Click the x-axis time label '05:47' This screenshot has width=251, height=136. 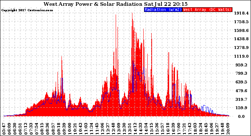4,129
